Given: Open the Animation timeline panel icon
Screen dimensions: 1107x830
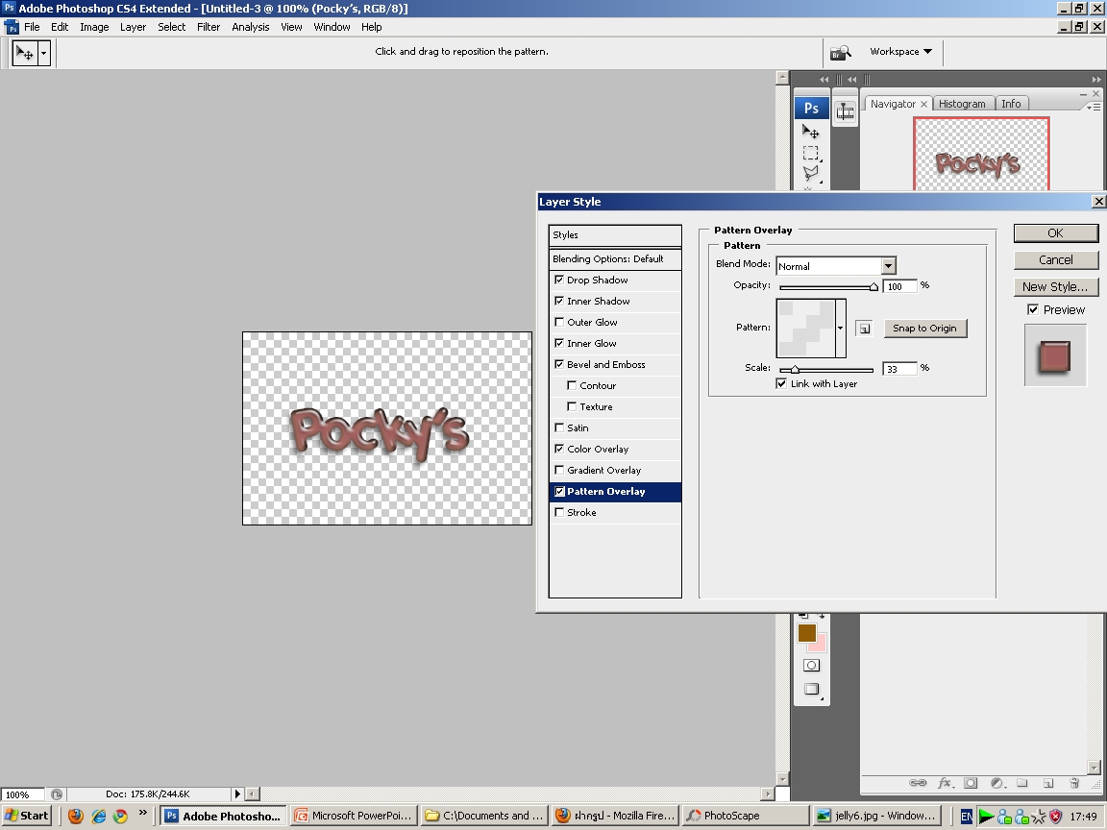Looking at the screenshot, I should tap(845, 112).
